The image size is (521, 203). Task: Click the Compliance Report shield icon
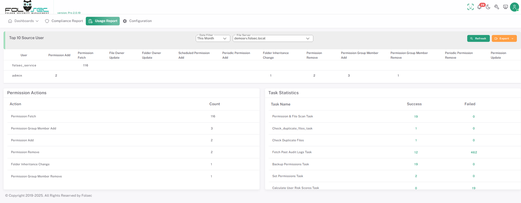click(x=47, y=21)
